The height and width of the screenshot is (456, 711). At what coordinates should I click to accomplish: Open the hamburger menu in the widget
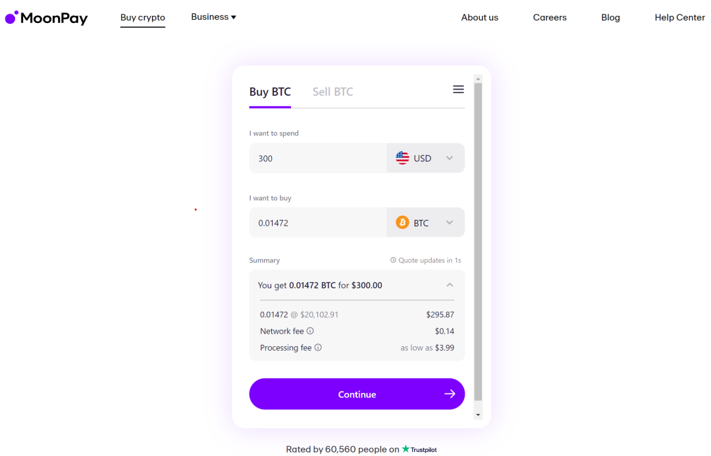pyautogui.click(x=458, y=89)
